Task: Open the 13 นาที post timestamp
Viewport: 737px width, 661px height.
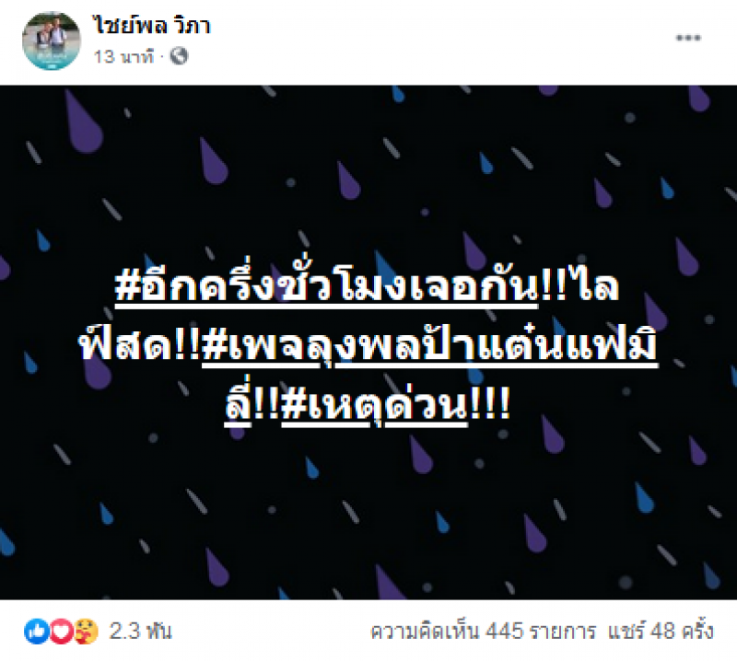Action: coord(123,57)
